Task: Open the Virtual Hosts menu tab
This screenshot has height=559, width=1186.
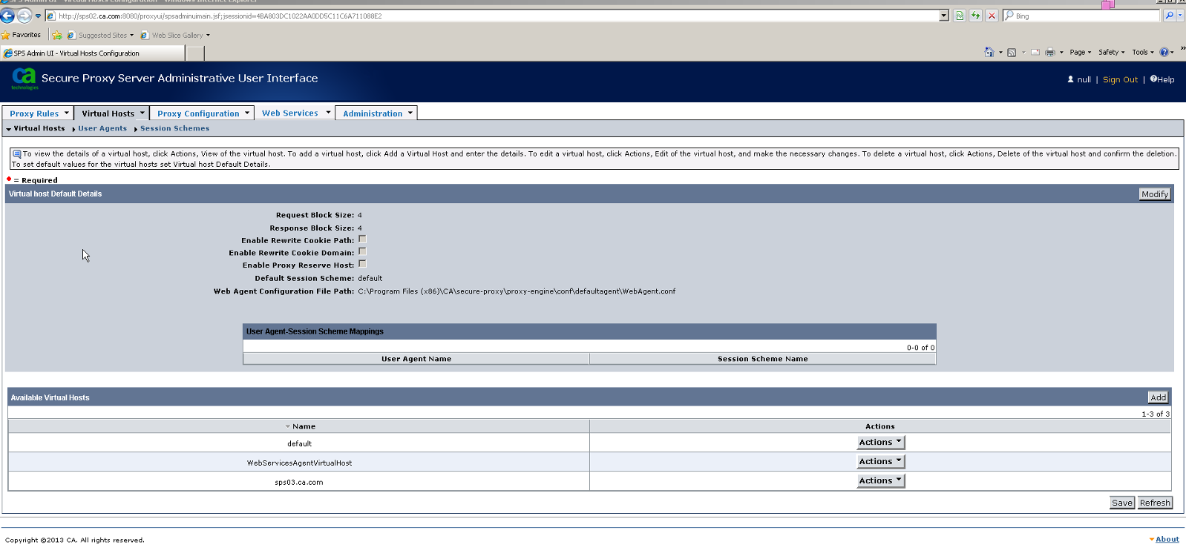Action: (x=112, y=113)
